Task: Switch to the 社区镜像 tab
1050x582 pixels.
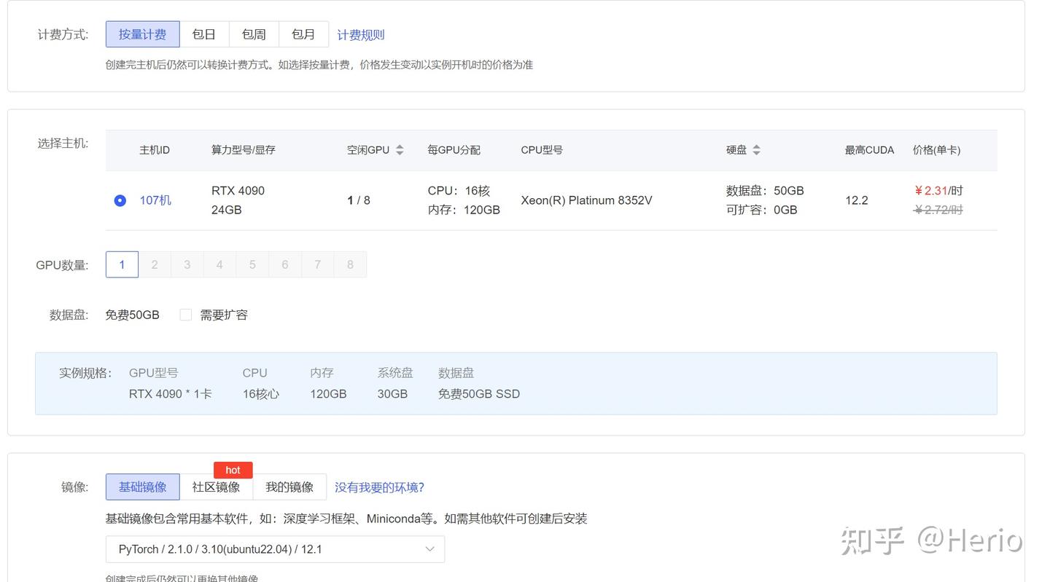Action: click(x=216, y=487)
